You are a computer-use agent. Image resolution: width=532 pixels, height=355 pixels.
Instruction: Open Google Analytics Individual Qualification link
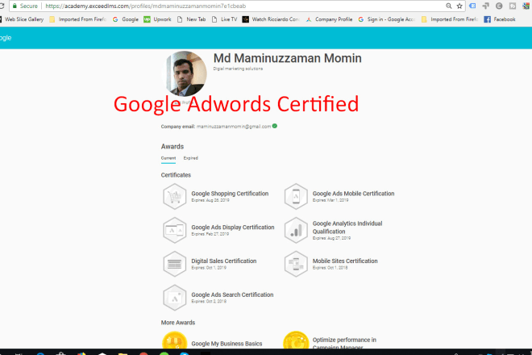(x=347, y=228)
